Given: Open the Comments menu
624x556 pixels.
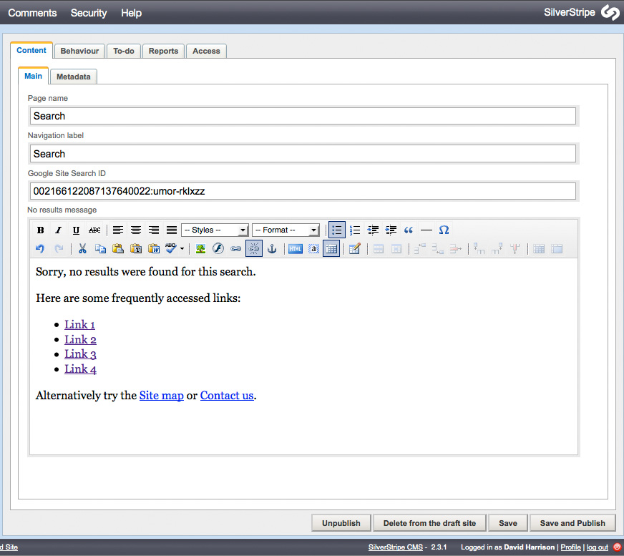Looking at the screenshot, I should click(32, 13).
